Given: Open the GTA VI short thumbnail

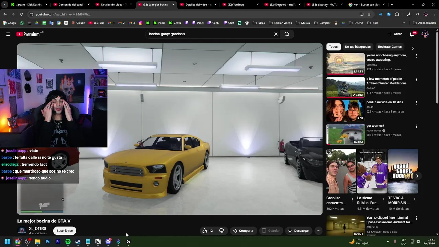Looking at the screenshot, I should [403, 171].
